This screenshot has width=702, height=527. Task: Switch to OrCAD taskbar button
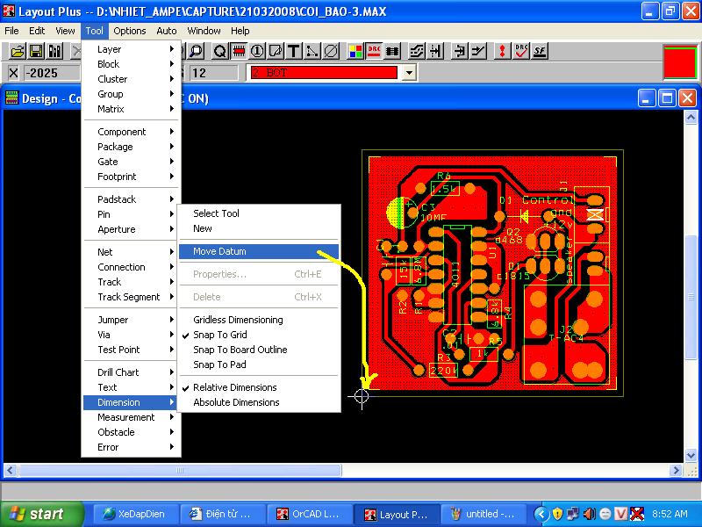[307, 514]
